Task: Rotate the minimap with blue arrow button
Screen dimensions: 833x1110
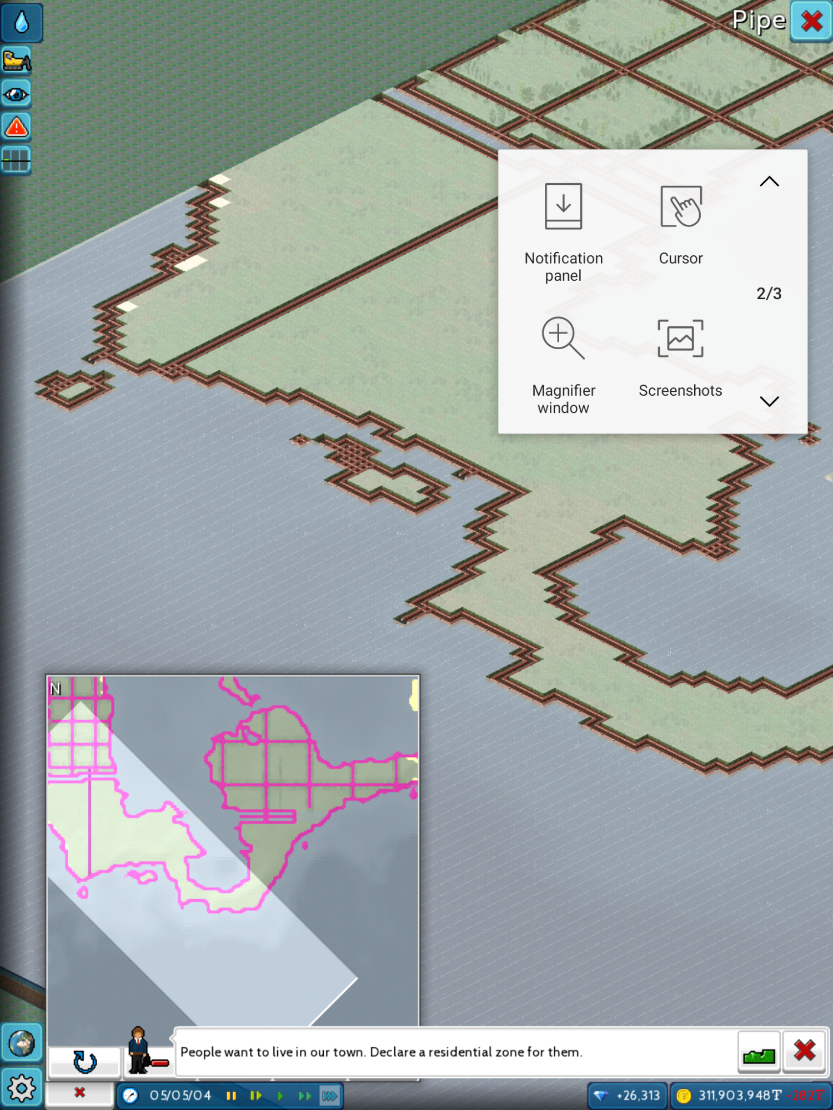Action: (x=84, y=1062)
